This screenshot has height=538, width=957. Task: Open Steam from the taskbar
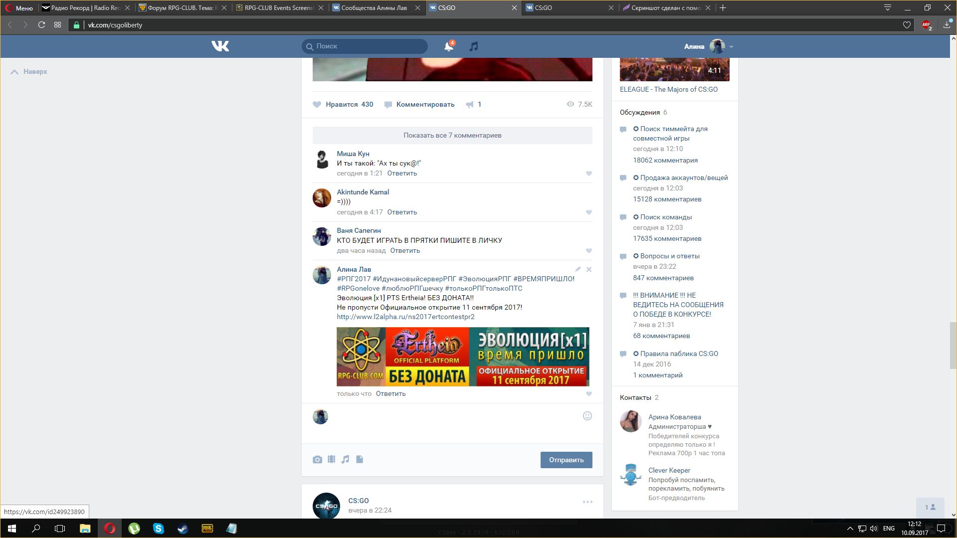[183, 529]
